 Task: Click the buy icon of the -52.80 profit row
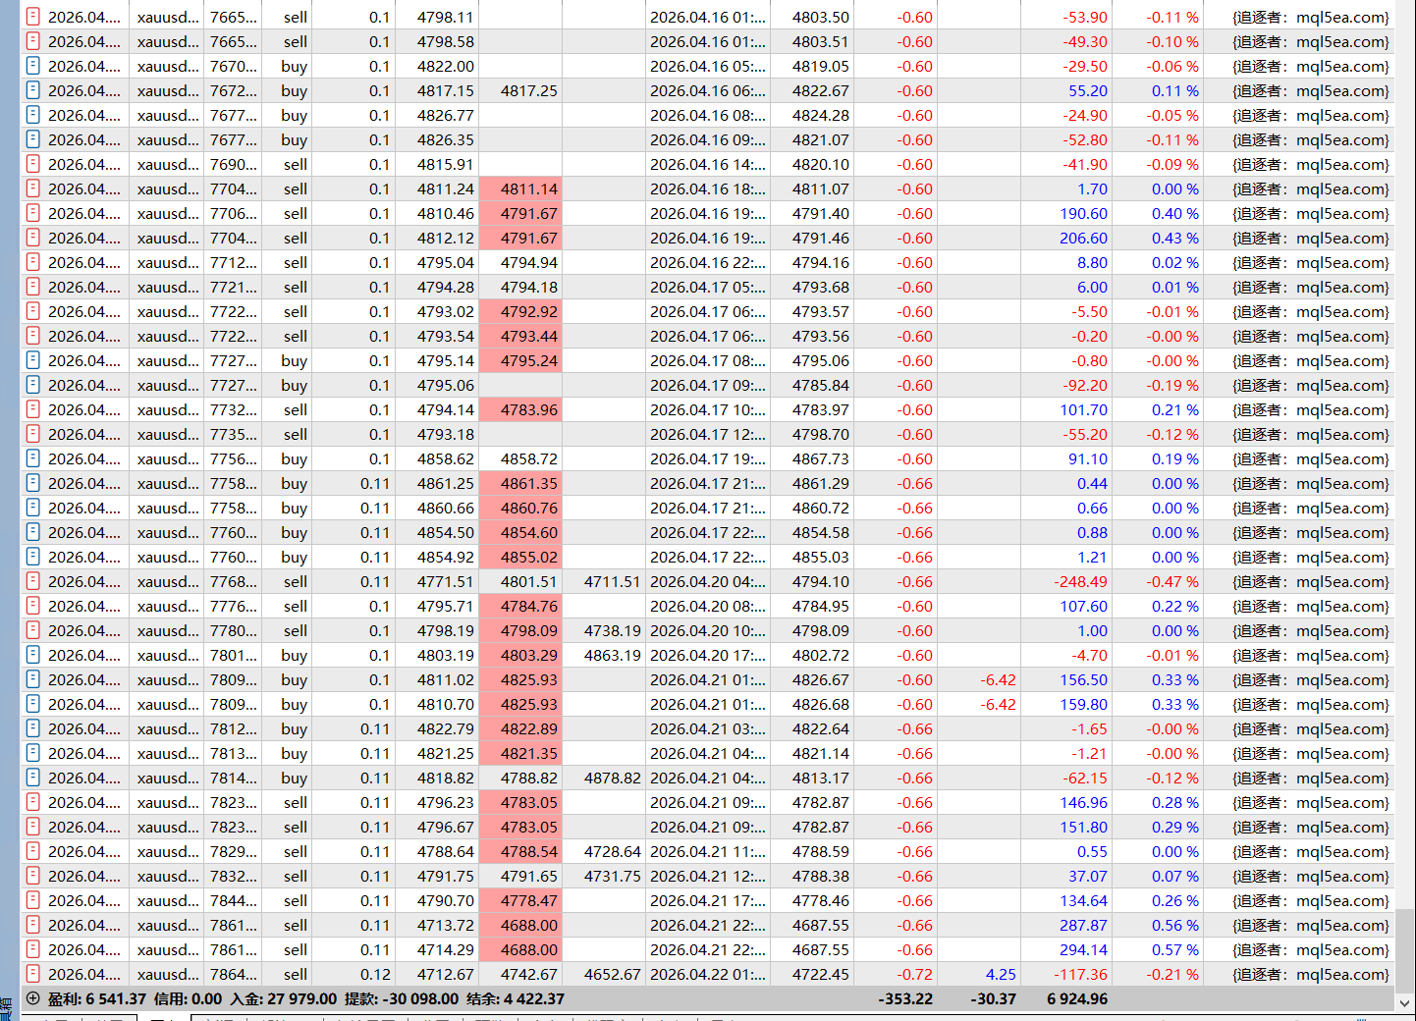point(32,139)
